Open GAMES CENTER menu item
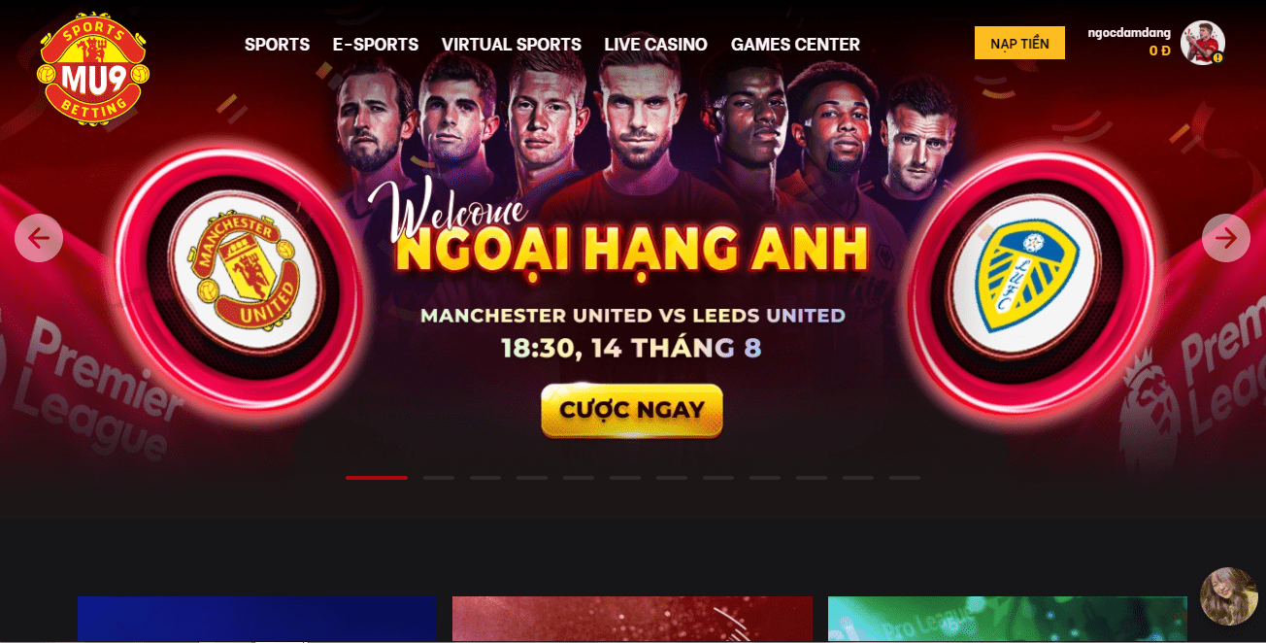1266x643 pixels. click(x=795, y=45)
